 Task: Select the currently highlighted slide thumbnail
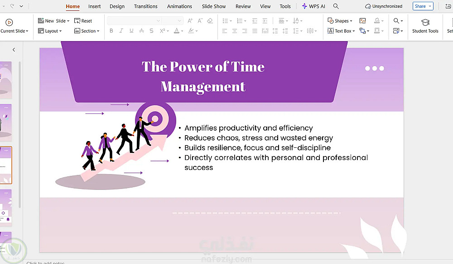tap(6, 165)
